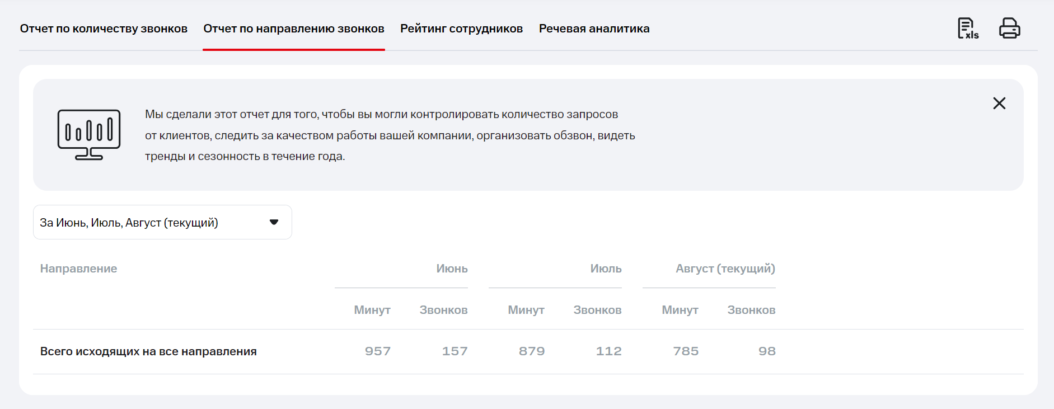This screenshot has width=1054, height=409.
Task: Click the Июнь column group header
Action: pyautogui.click(x=452, y=269)
